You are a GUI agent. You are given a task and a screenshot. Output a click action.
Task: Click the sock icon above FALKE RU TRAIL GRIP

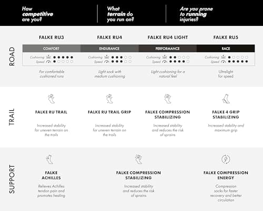(x=109, y=99)
